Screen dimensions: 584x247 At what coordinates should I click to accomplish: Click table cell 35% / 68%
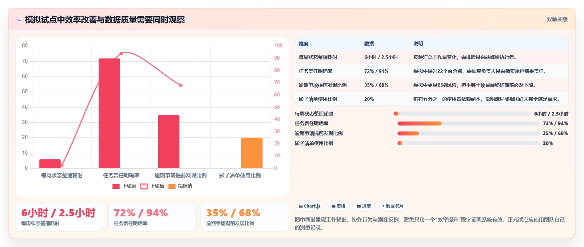coord(376,85)
